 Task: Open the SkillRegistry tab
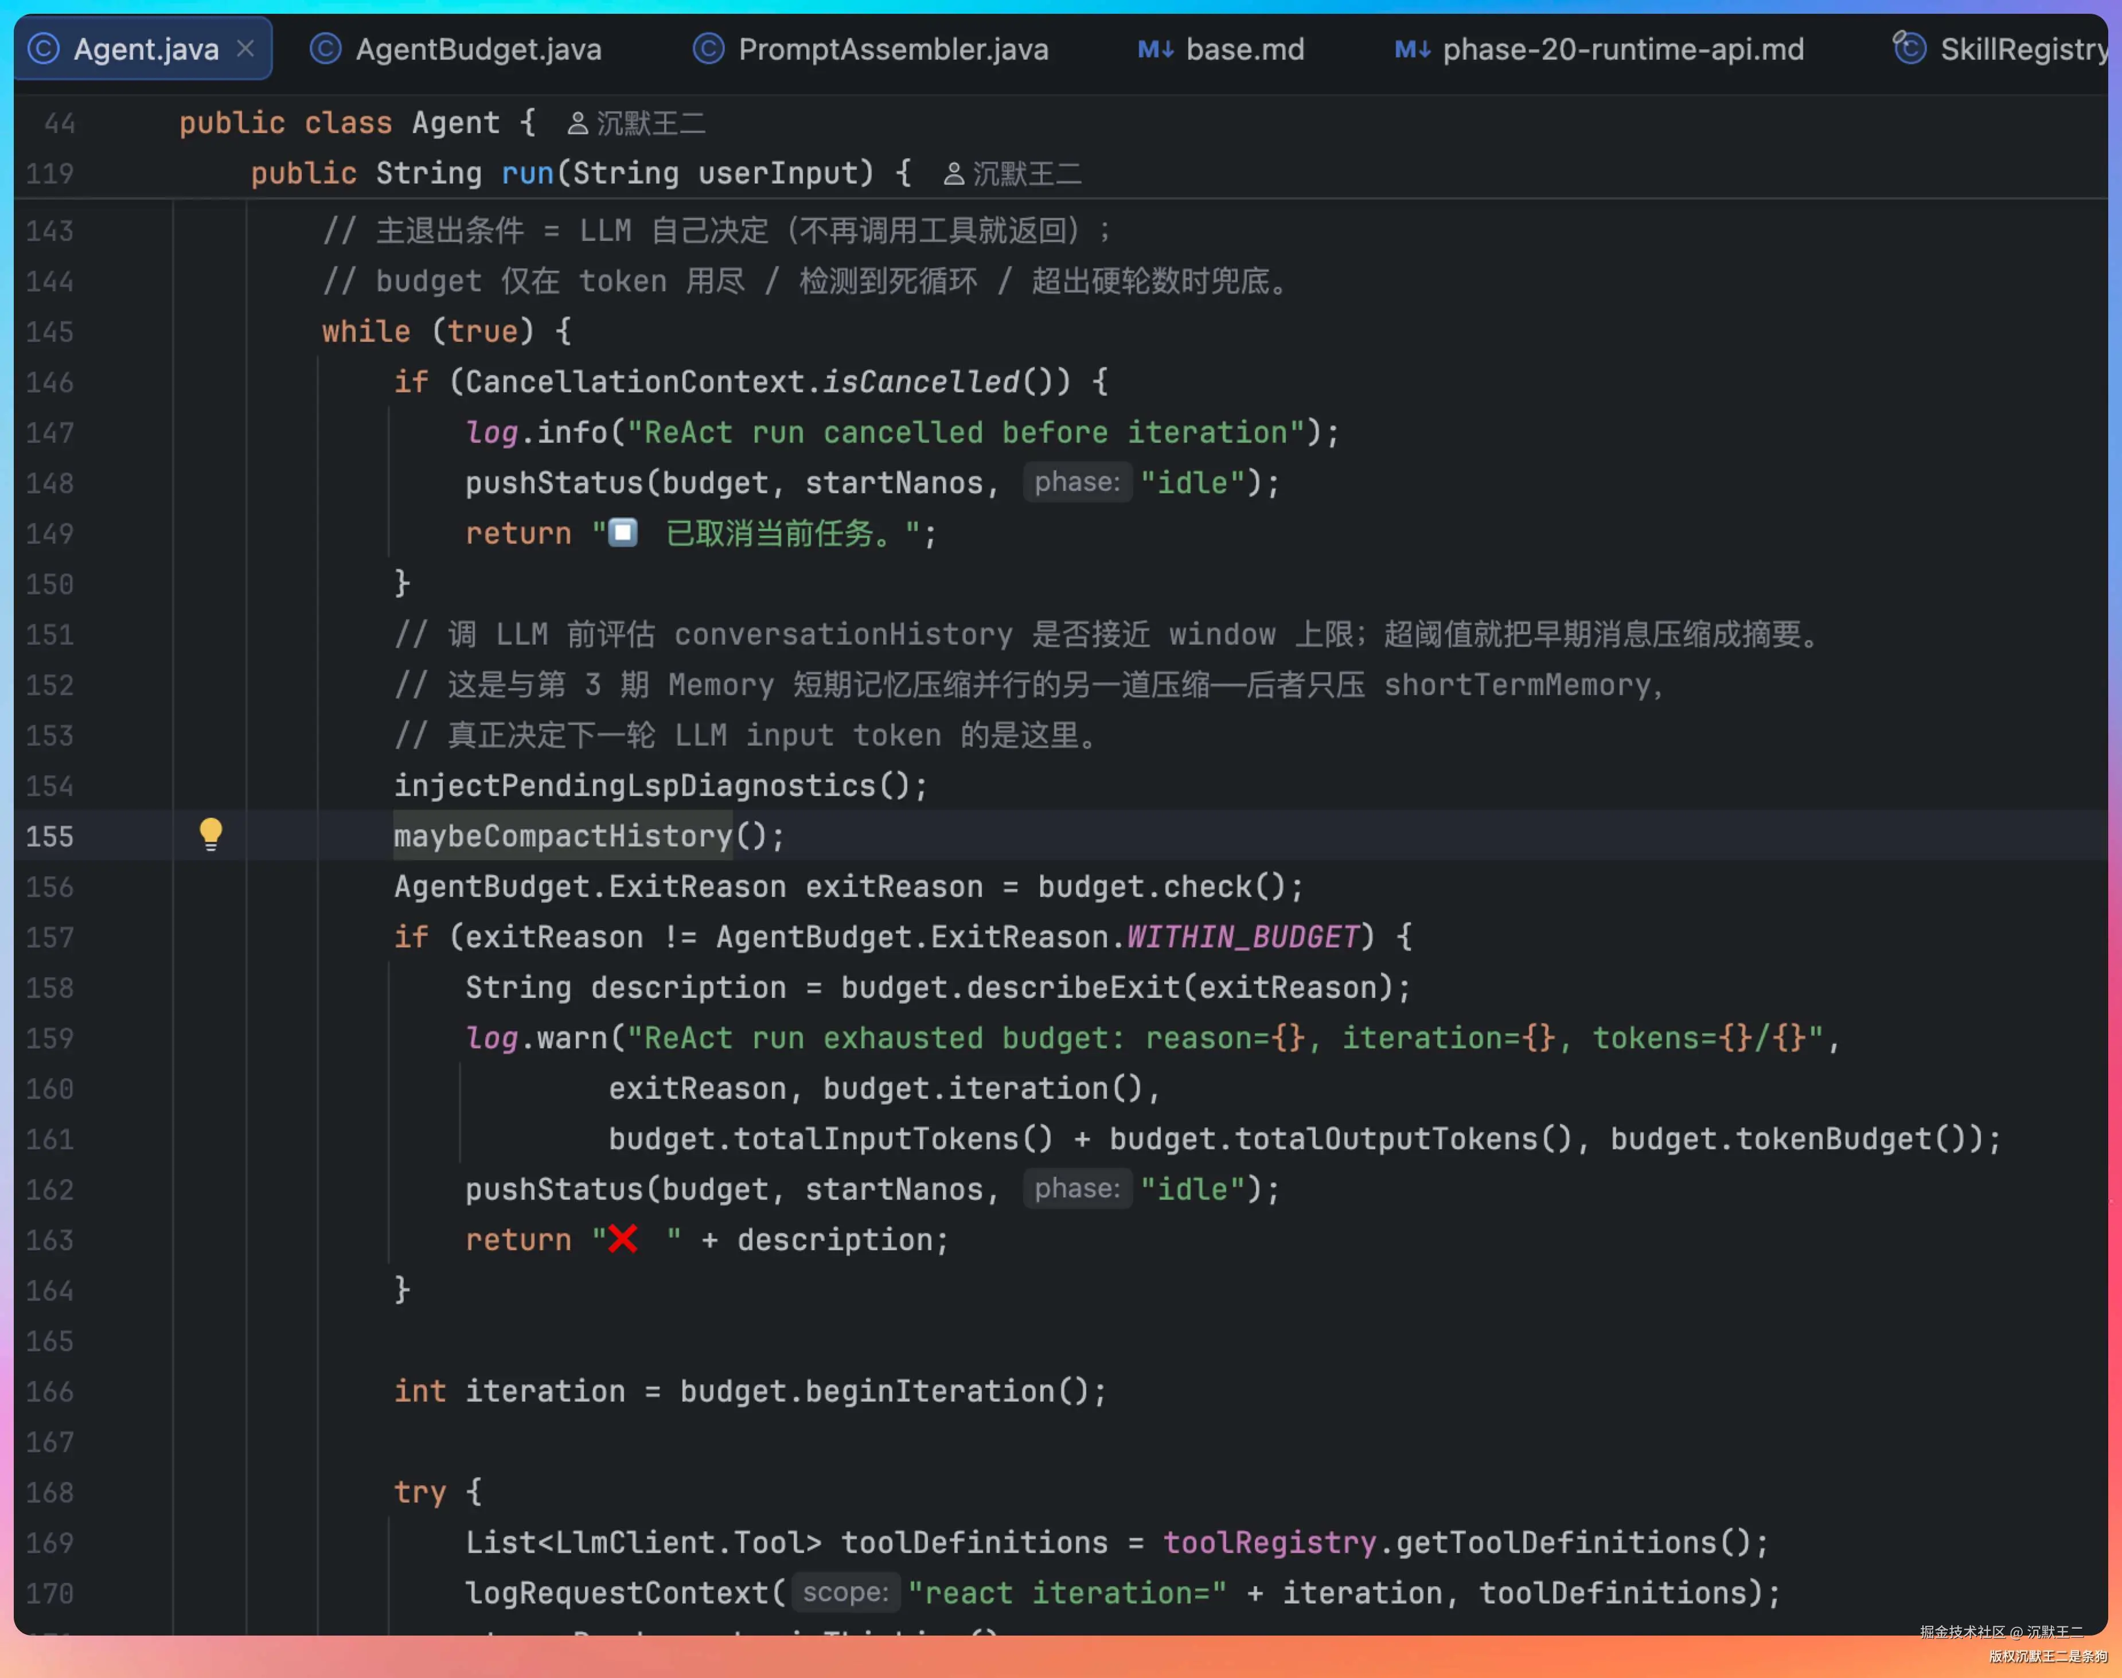tap(1999, 48)
